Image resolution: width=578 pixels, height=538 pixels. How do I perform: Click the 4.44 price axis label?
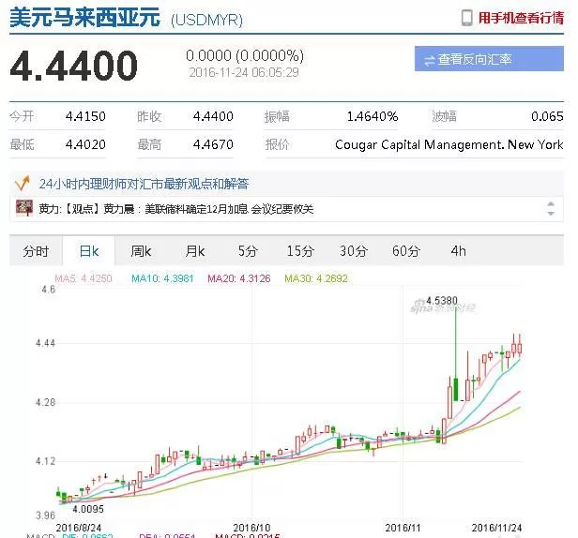[x=45, y=343]
